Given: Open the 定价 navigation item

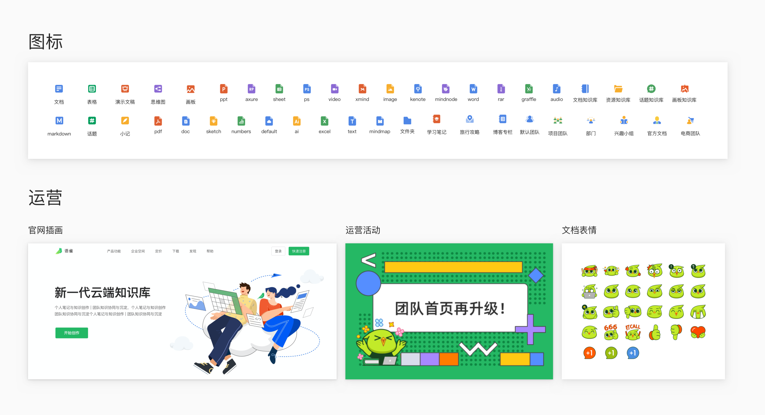Looking at the screenshot, I should pyautogui.click(x=158, y=251).
